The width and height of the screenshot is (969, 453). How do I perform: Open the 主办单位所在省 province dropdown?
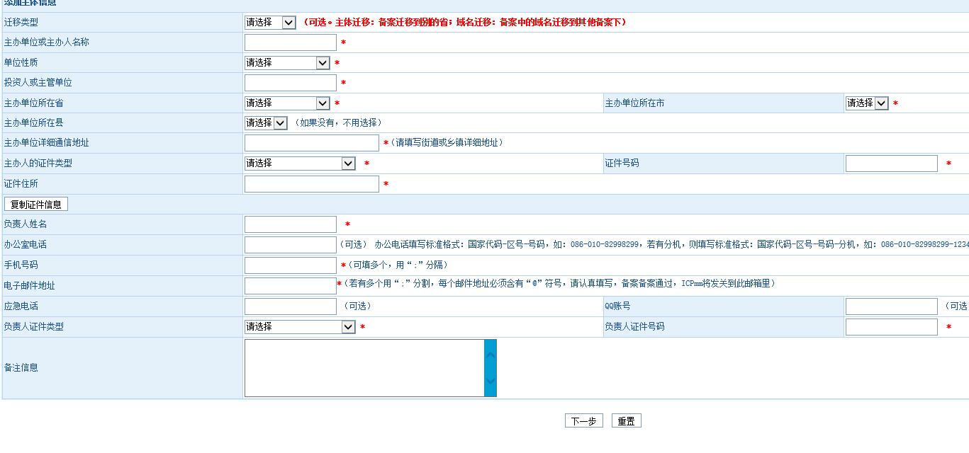click(x=287, y=103)
